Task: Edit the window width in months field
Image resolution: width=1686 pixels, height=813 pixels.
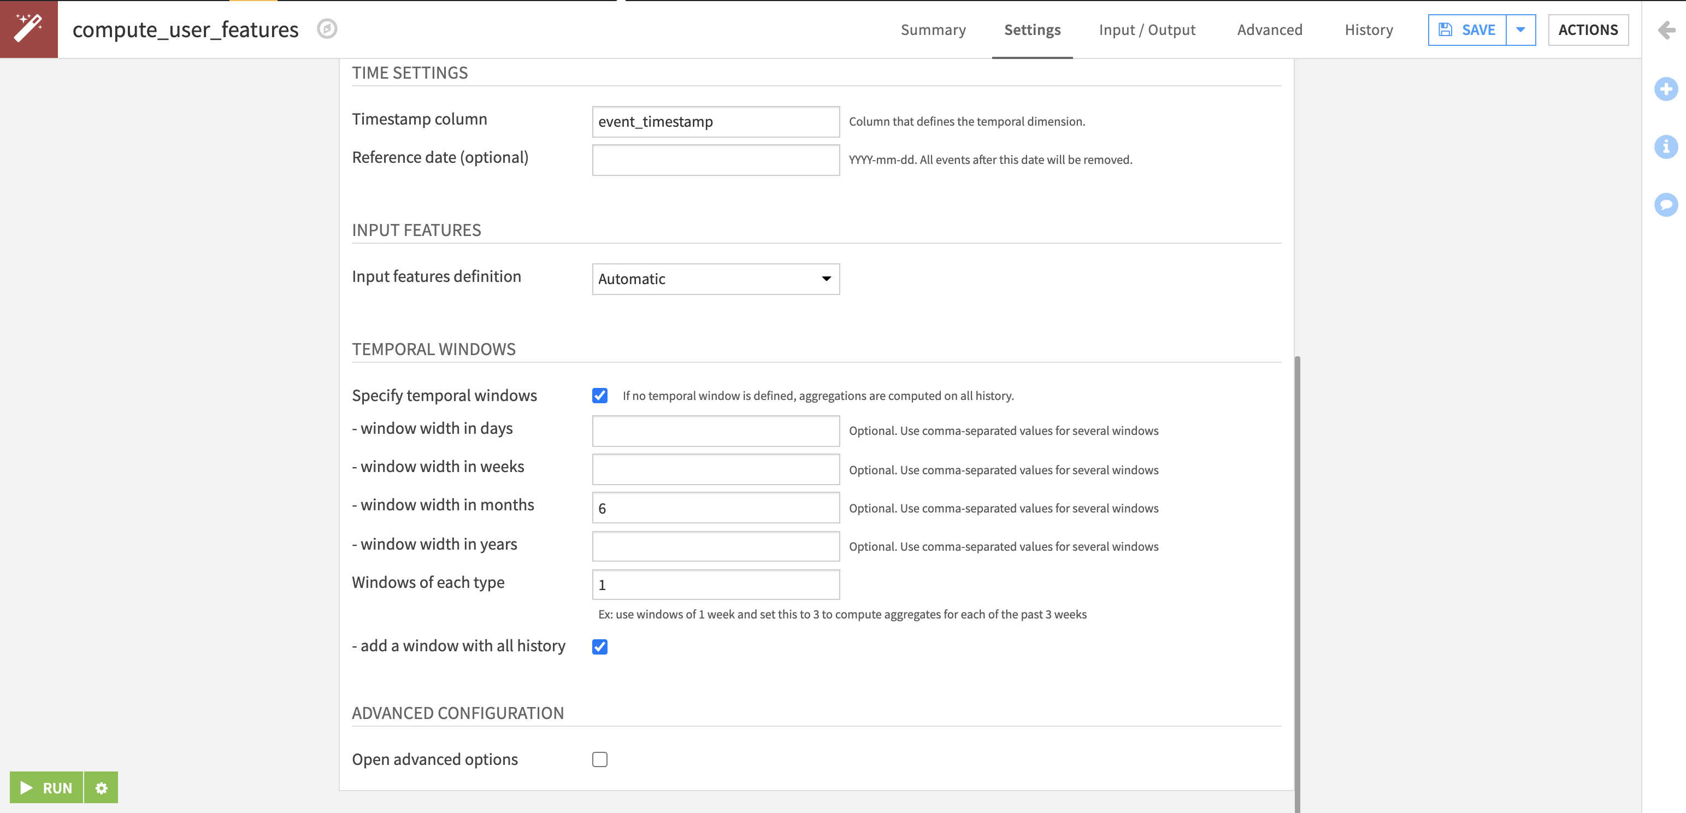Action: [715, 508]
